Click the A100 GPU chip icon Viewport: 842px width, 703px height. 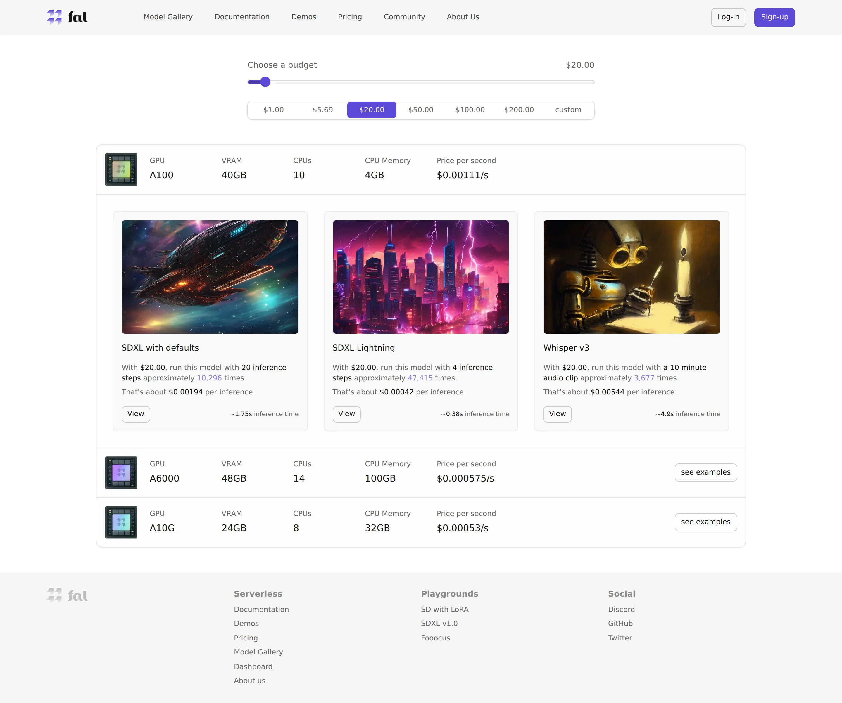121,169
